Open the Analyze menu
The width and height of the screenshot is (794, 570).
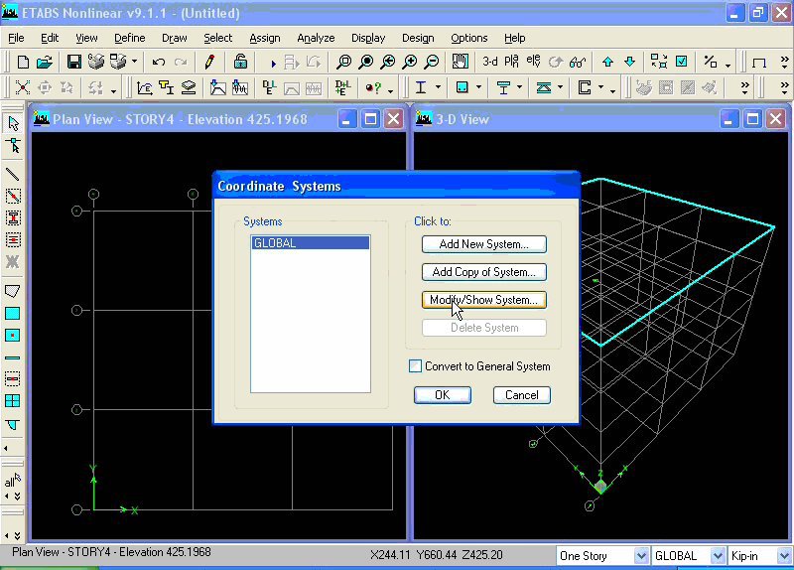[x=316, y=38]
